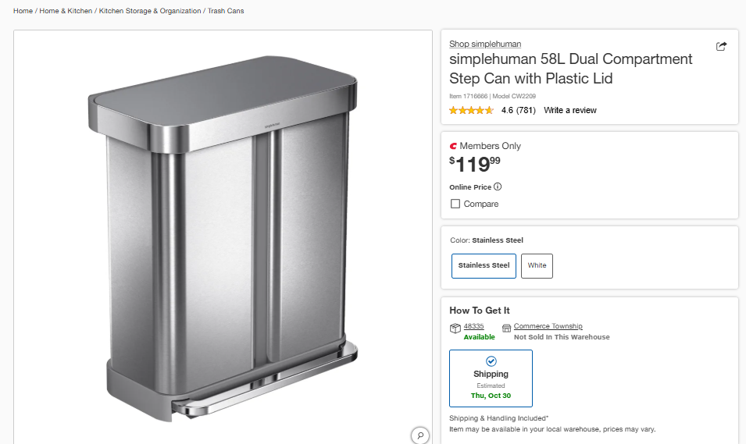Select the Shipping fulfillment option
Image resolution: width=746 pixels, height=444 pixels.
(491, 378)
